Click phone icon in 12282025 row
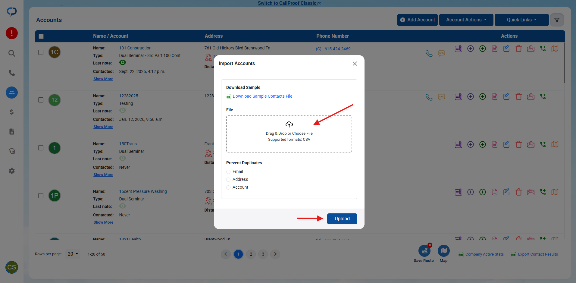 [x=429, y=97]
